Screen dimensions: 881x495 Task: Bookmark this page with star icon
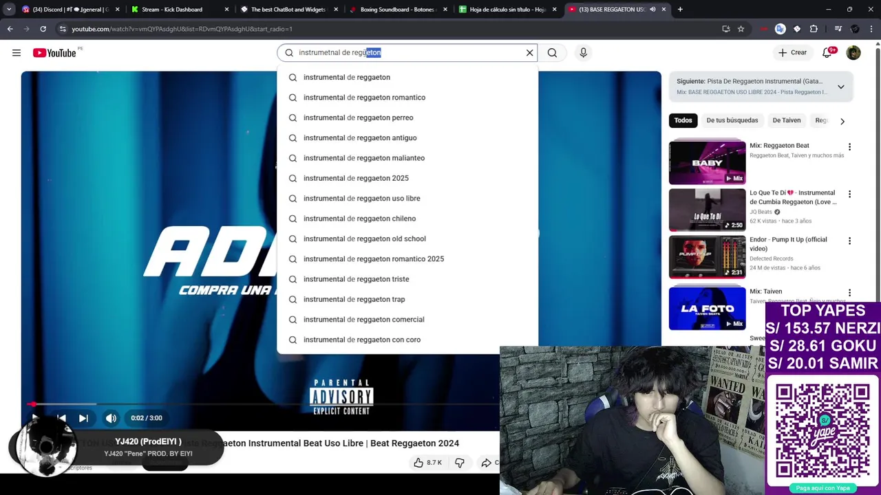741,29
